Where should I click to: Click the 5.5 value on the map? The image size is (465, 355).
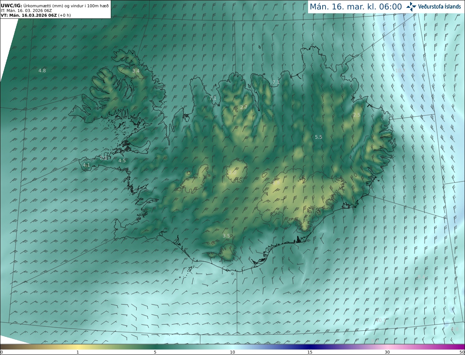coord(319,137)
